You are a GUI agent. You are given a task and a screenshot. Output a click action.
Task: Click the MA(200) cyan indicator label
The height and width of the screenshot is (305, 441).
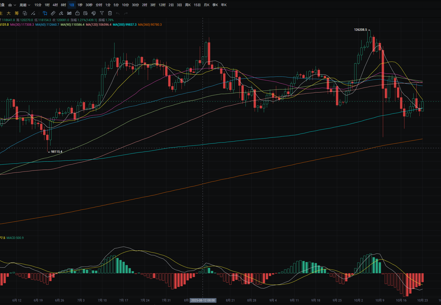[x=124, y=25]
